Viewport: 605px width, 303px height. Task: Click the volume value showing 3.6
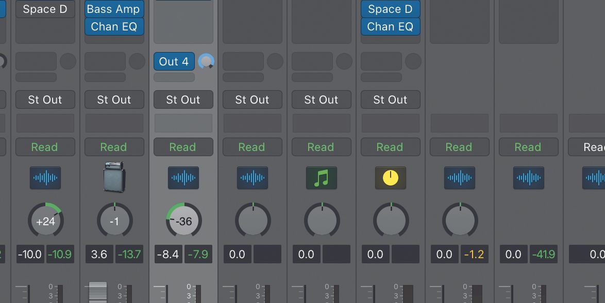point(99,254)
